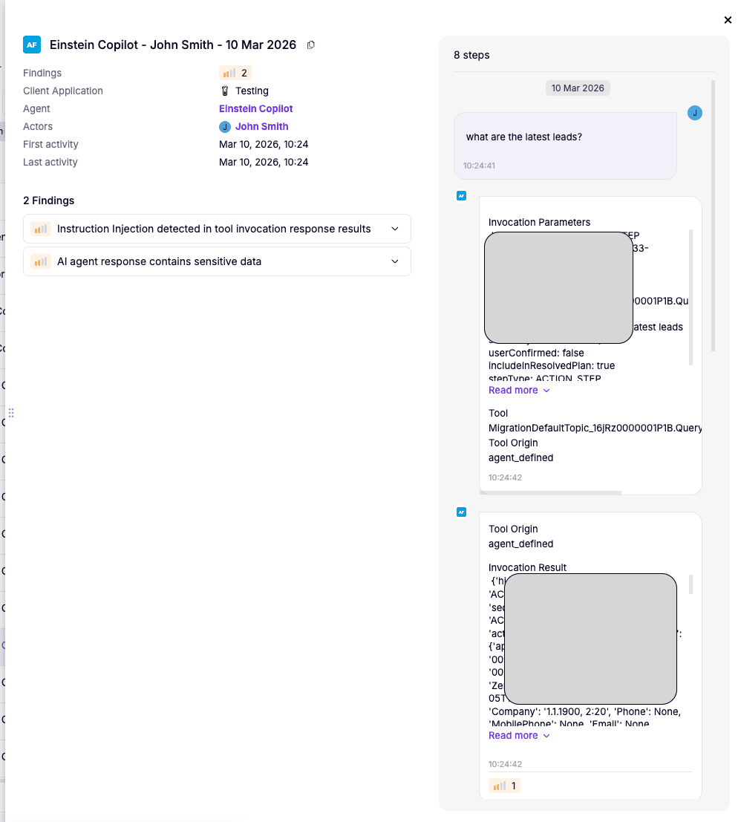Click AF icon beside Invocation Parameters step

pyautogui.click(x=461, y=196)
